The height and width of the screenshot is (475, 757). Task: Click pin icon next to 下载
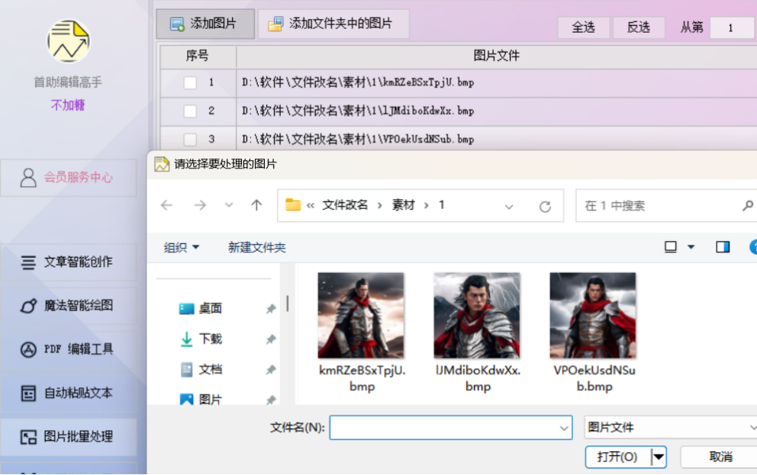[271, 339]
